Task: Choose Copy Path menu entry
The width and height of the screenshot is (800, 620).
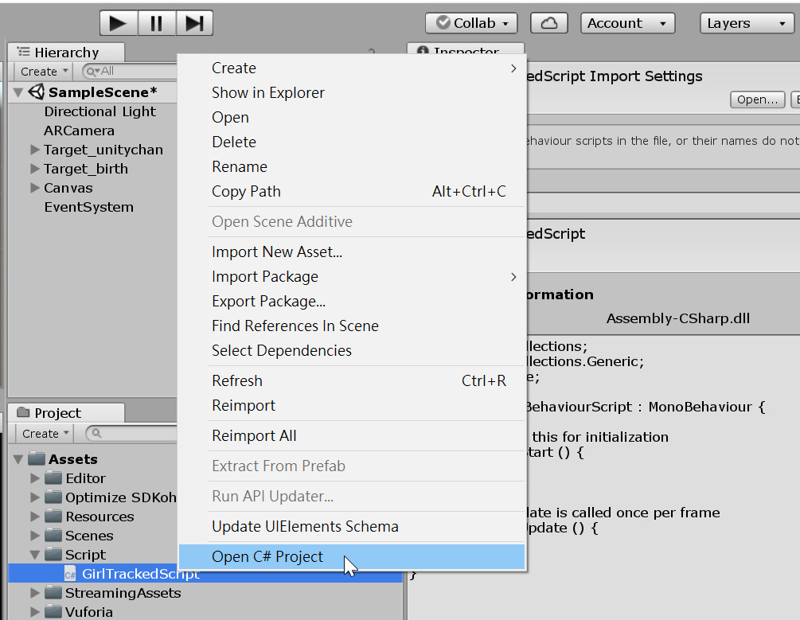Action: [x=352, y=191]
